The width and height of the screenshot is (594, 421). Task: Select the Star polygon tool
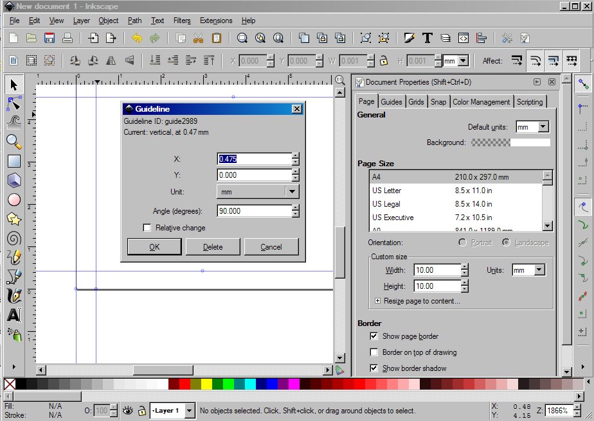[x=14, y=219]
